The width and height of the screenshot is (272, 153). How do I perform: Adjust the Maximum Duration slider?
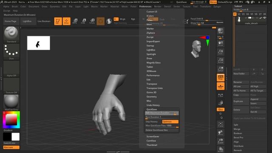pos(161,113)
